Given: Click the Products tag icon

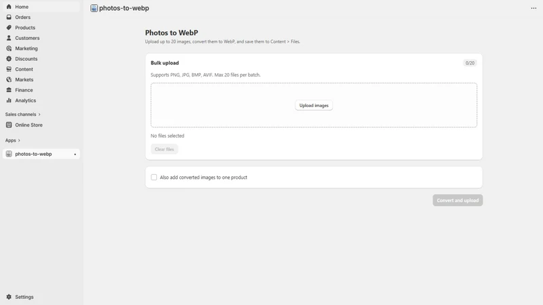Looking at the screenshot, I should pyautogui.click(x=9, y=27).
